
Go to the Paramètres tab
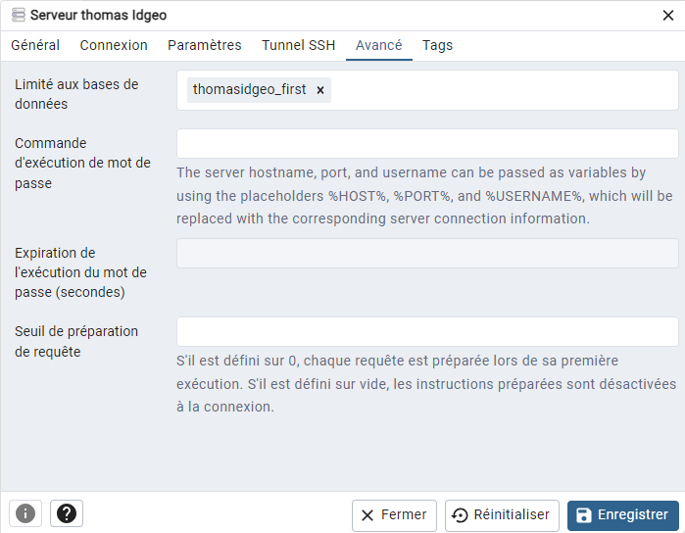(x=204, y=45)
